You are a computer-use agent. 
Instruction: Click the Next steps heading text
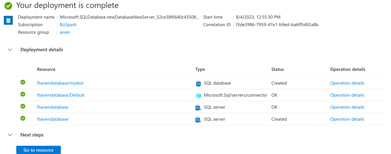click(x=32, y=135)
